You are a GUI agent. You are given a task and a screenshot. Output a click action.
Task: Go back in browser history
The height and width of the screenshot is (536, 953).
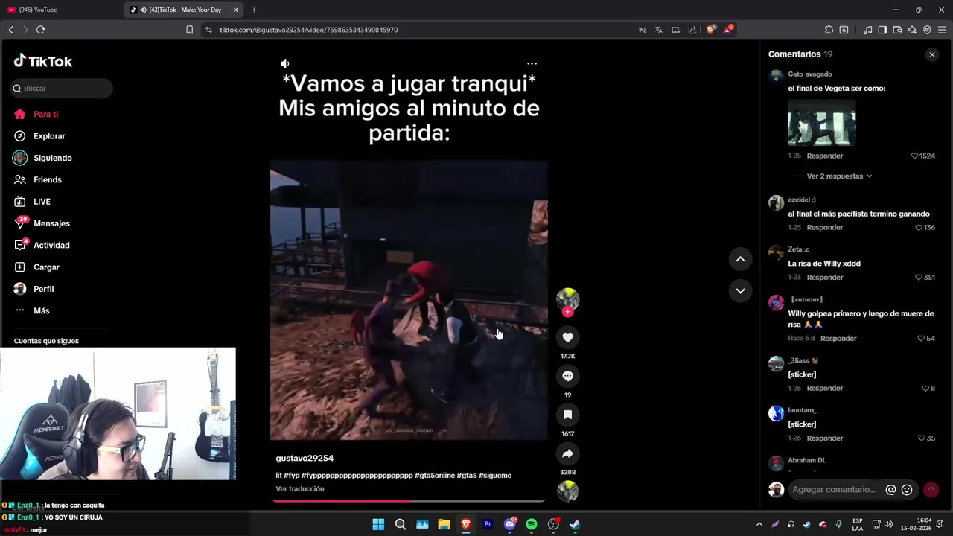[10, 30]
